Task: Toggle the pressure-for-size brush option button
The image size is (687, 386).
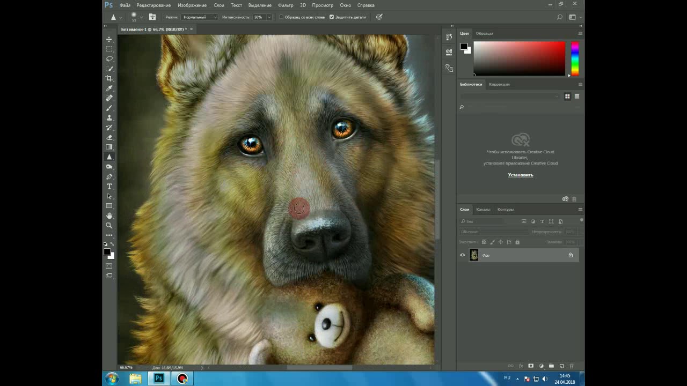Action: click(x=379, y=17)
